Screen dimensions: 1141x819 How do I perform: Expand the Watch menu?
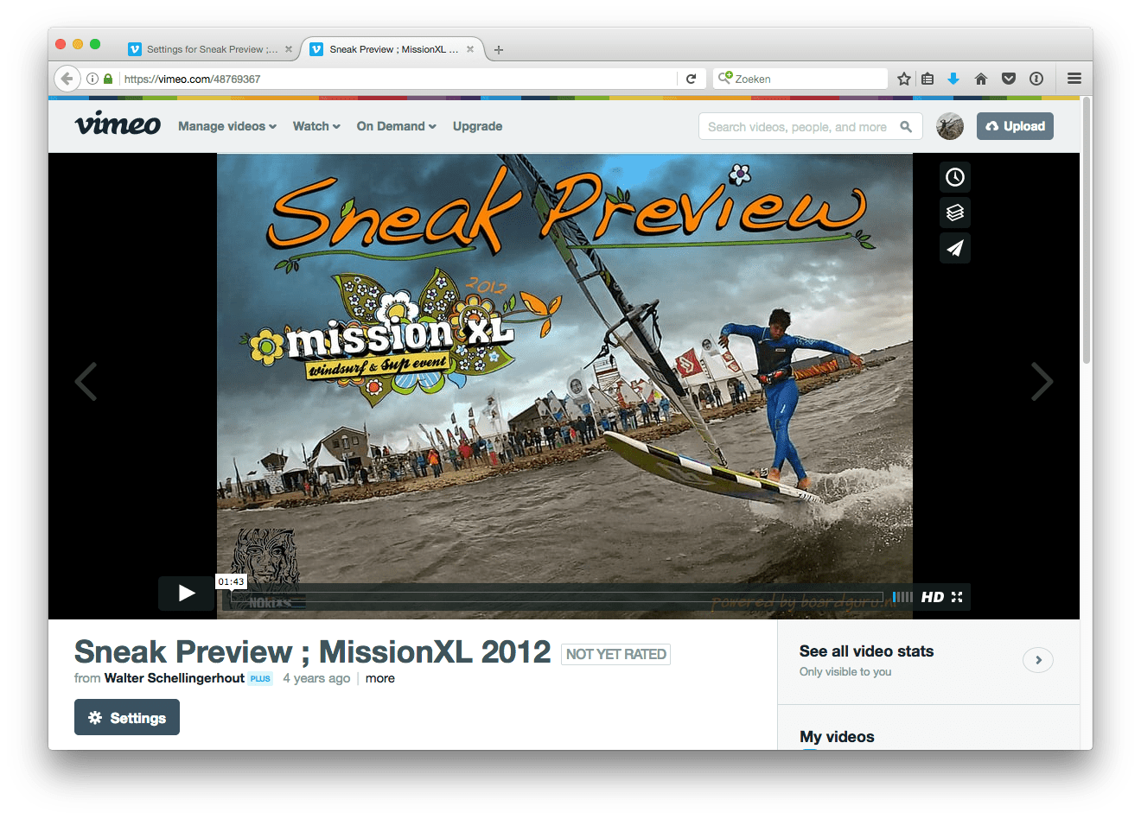[x=316, y=126]
